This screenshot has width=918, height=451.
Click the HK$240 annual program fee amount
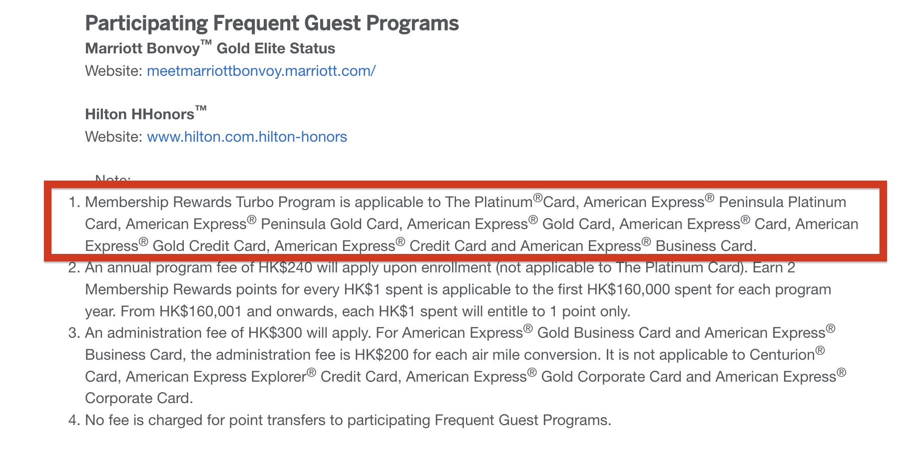click(285, 268)
